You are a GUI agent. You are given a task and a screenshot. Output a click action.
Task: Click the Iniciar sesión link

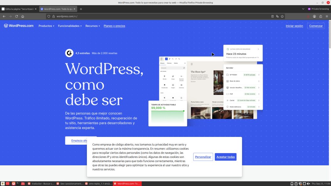point(294,26)
